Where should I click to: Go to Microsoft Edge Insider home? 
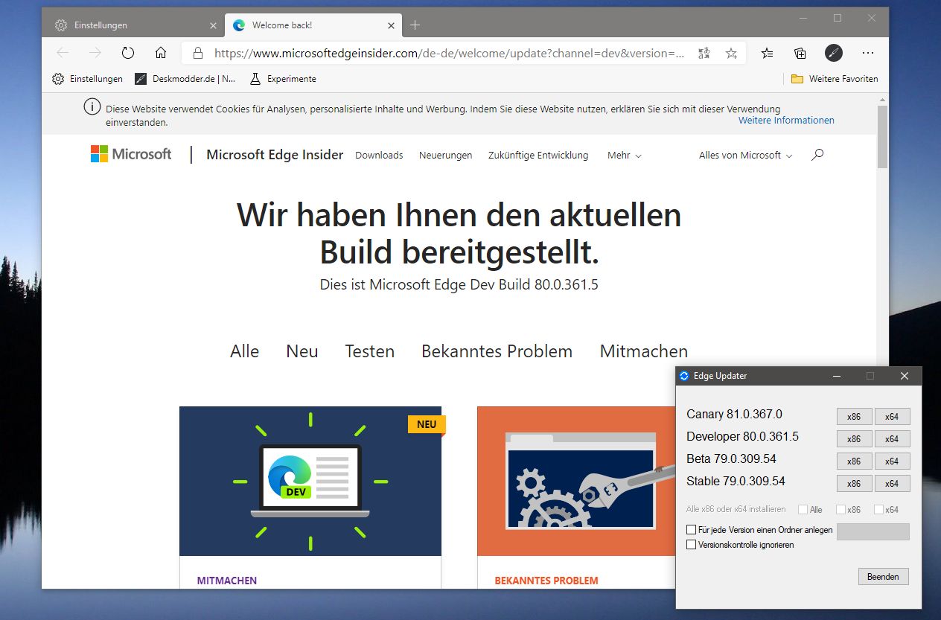tap(275, 155)
